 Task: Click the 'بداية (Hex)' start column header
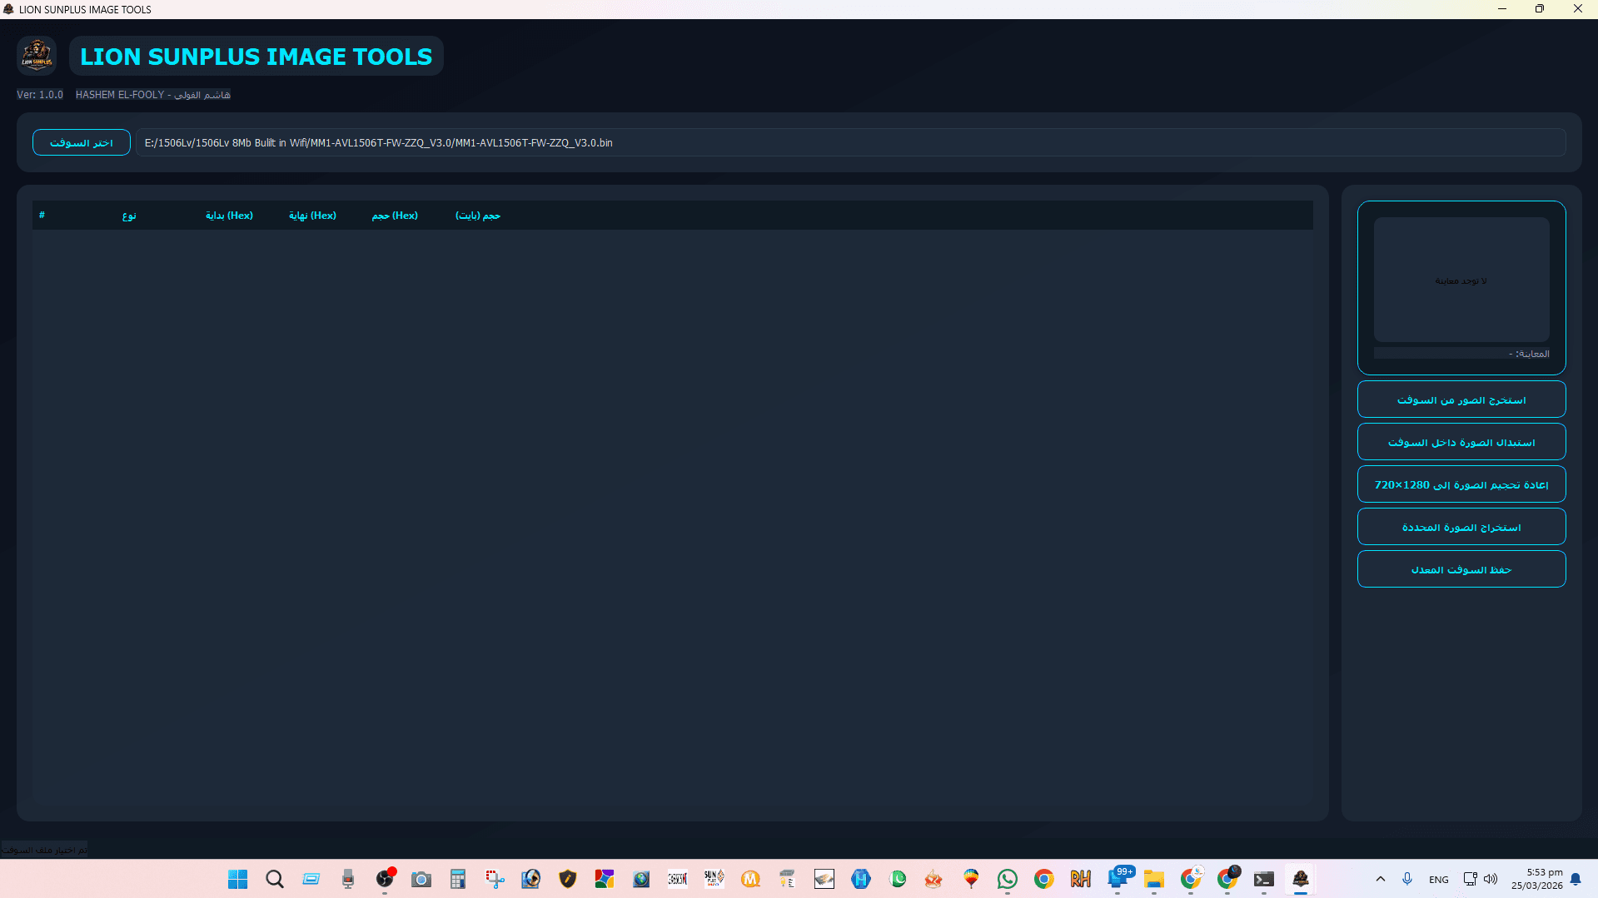click(x=229, y=216)
